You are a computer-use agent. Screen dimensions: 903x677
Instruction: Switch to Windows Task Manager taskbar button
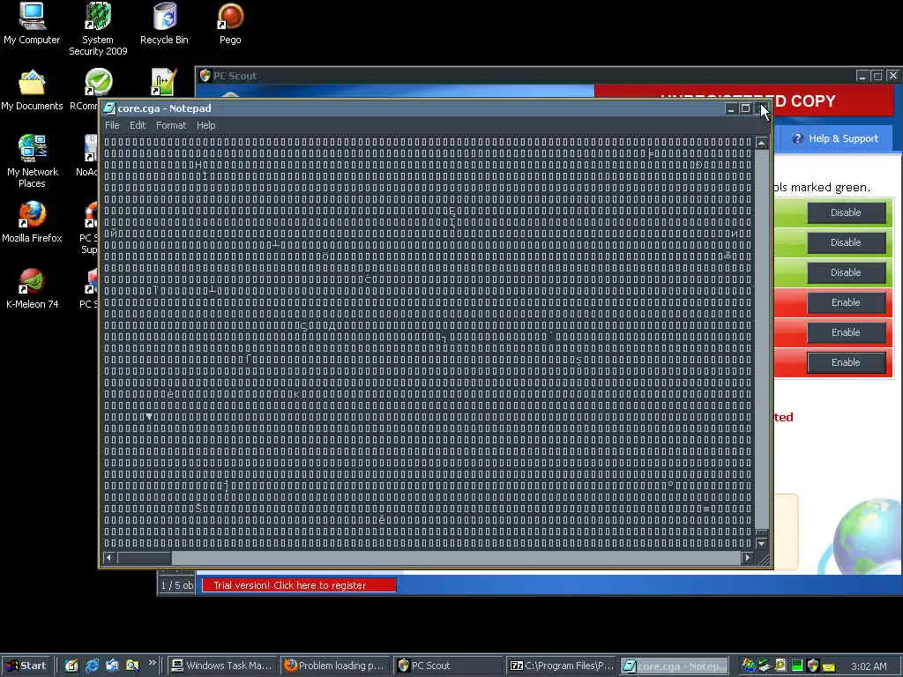[223, 666]
